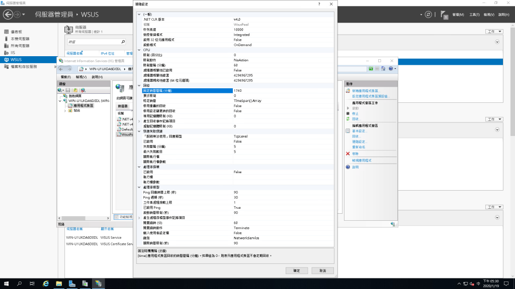Open 工具(T) menu in Server Manager
The width and height of the screenshot is (515, 289).
click(x=474, y=15)
